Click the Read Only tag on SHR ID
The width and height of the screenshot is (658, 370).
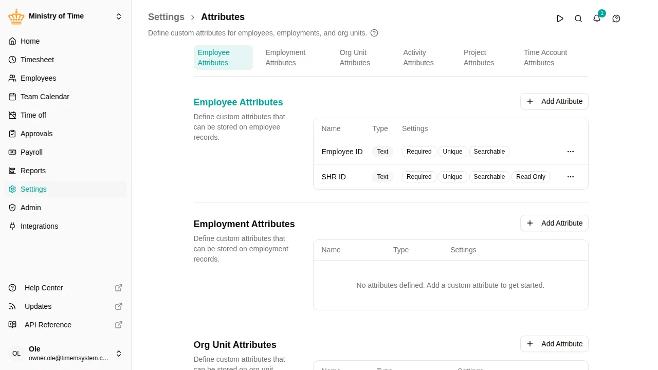click(x=531, y=177)
